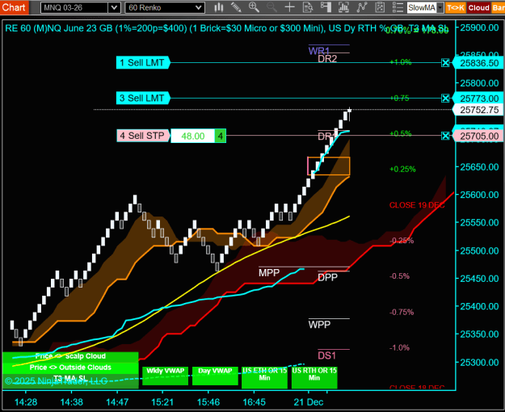
Task: Toggle the Bar button at toolbar edge
Action: [x=499, y=8]
